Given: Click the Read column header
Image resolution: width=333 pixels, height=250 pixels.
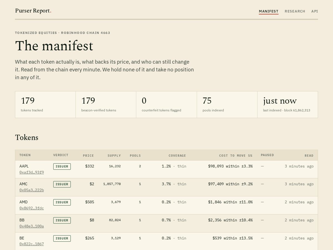Looking at the screenshot, I should pyautogui.click(x=309, y=156).
